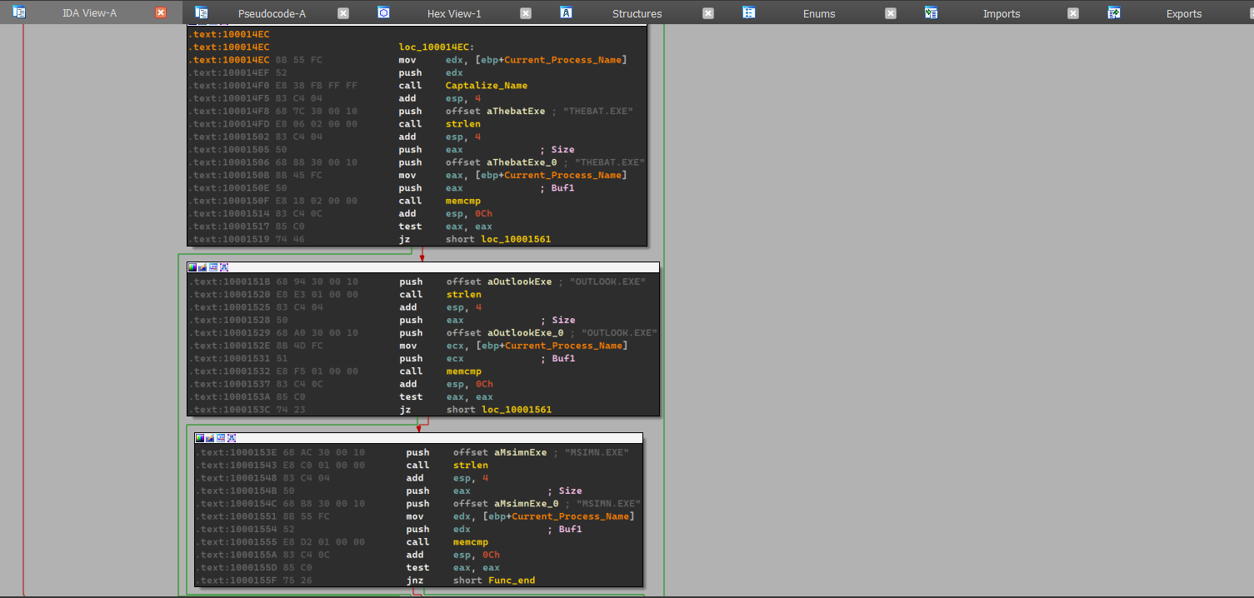This screenshot has width=1254, height=598.
Task: Click the Imports tab icon
Action: tap(931, 12)
